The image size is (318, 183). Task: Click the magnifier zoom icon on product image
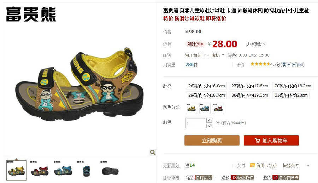[153, 152]
